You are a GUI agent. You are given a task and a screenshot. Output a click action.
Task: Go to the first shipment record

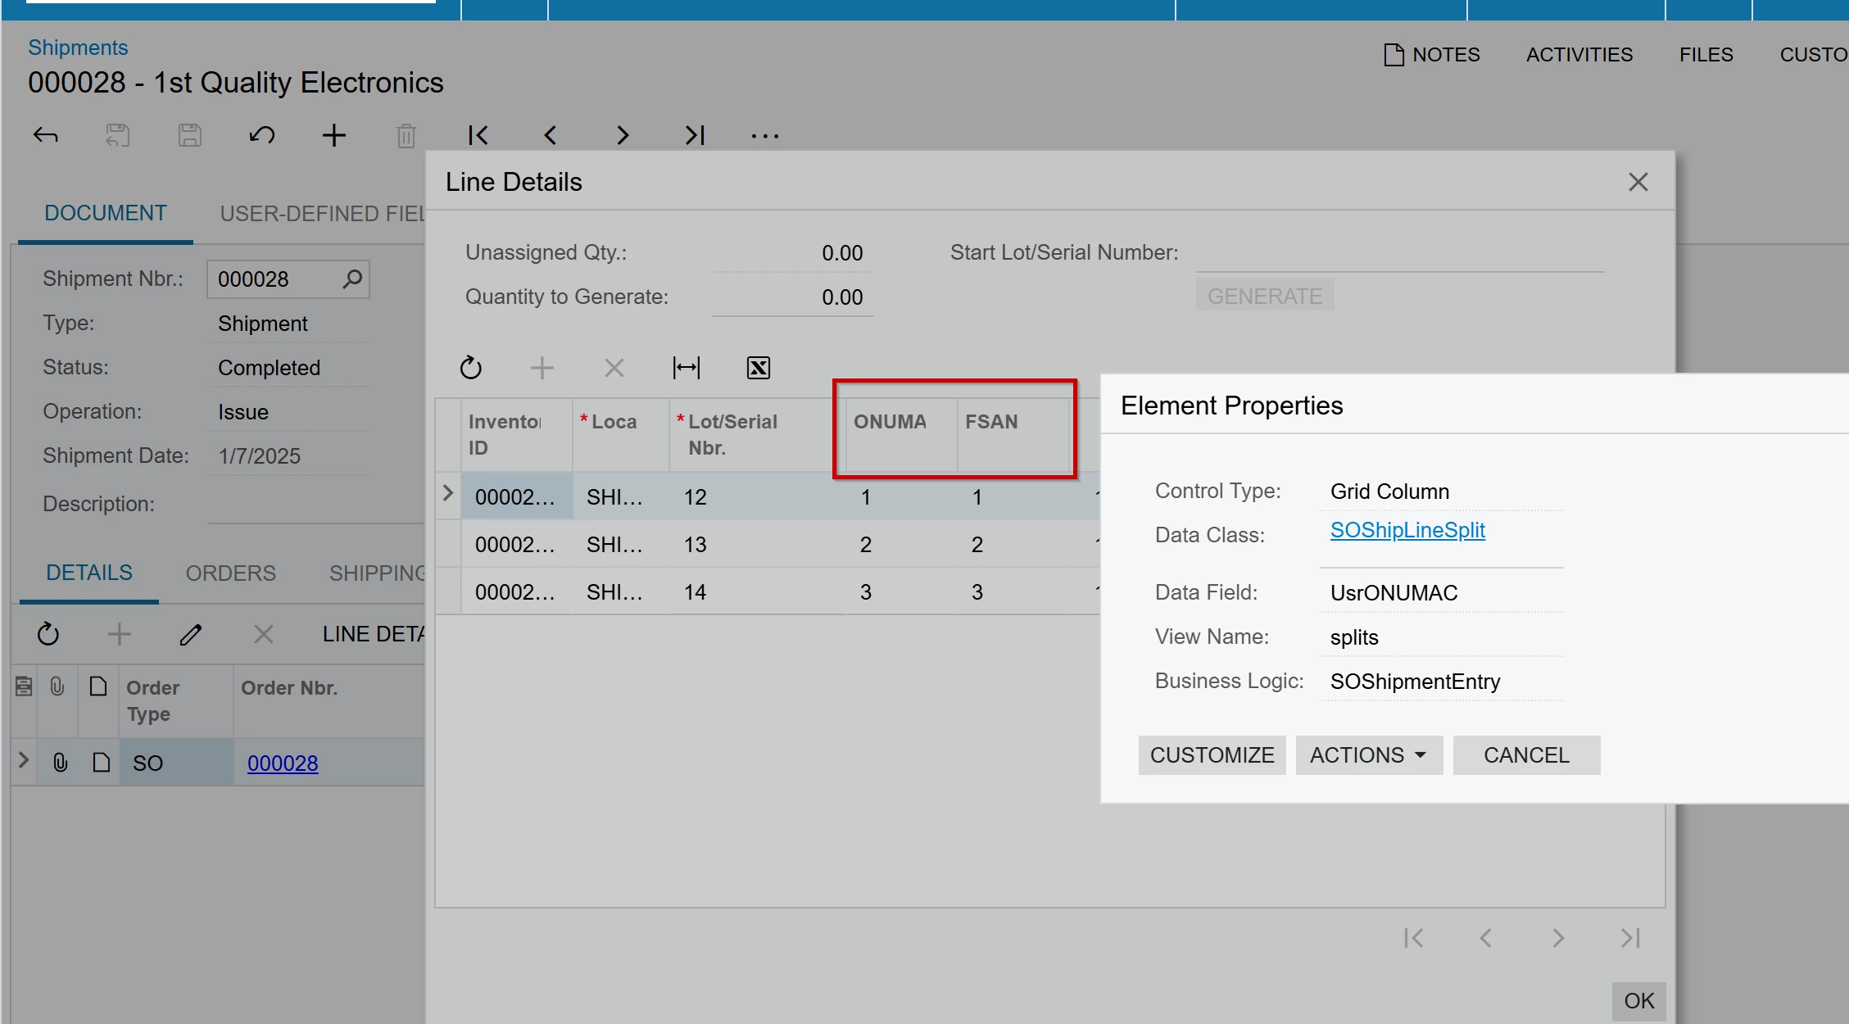[478, 135]
